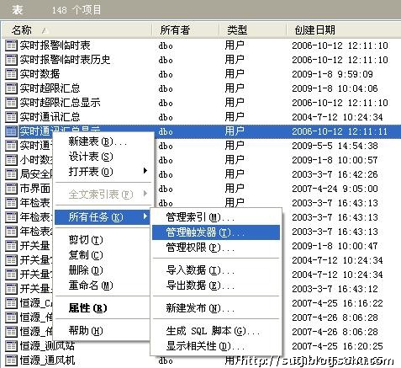Choose 设计表 (S) from context menu
The image size is (401, 368).
coord(103,157)
